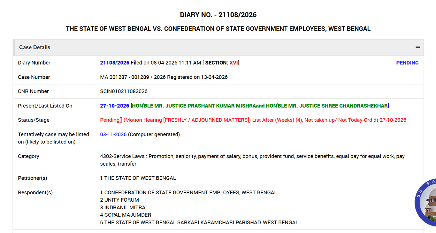Screen dimensions: 436x233
Task: Click the 27-10-2026 listed date
Action: coord(114,106)
